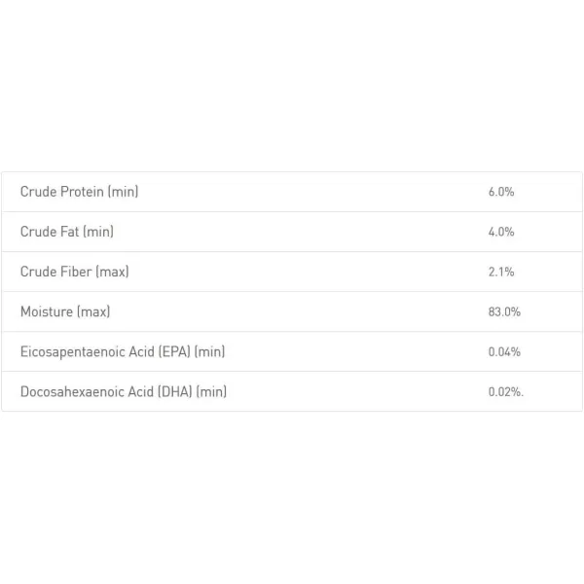
Task: Click (max) next to Moisture
Action: pyautogui.click(x=93, y=311)
